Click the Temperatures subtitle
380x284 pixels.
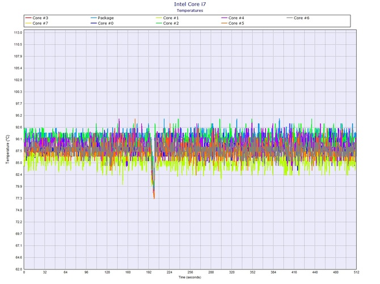point(190,10)
